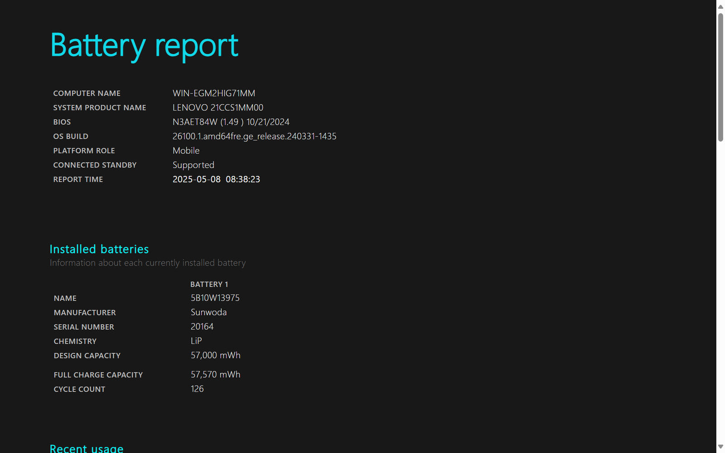The image size is (725, 453).
Task: Click the PLATFORM ROLE label
Action: click(84, 151)
